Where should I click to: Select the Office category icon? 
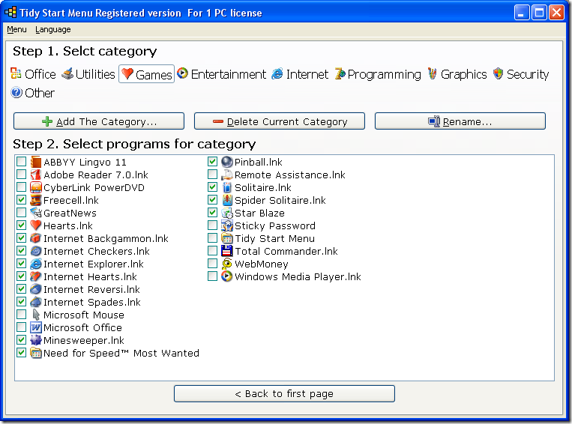[x=16, y=73]
